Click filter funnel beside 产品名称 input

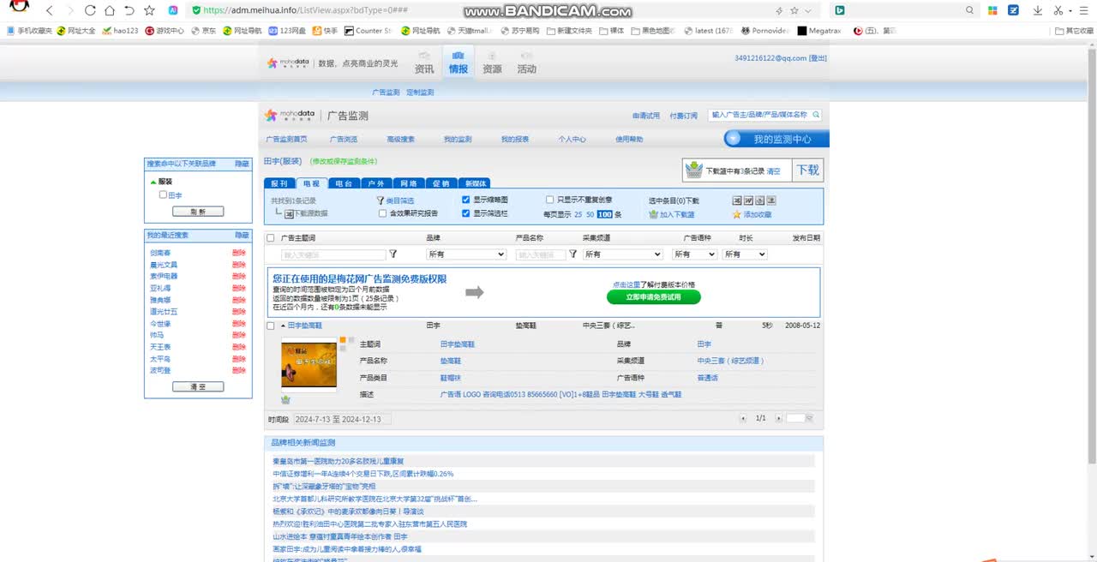(572, 254)
